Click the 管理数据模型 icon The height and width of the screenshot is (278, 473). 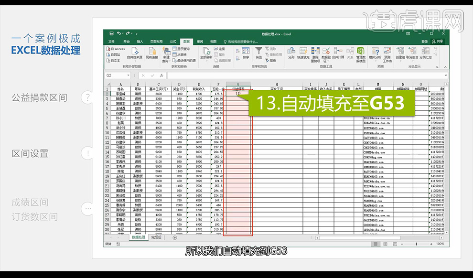360,52
